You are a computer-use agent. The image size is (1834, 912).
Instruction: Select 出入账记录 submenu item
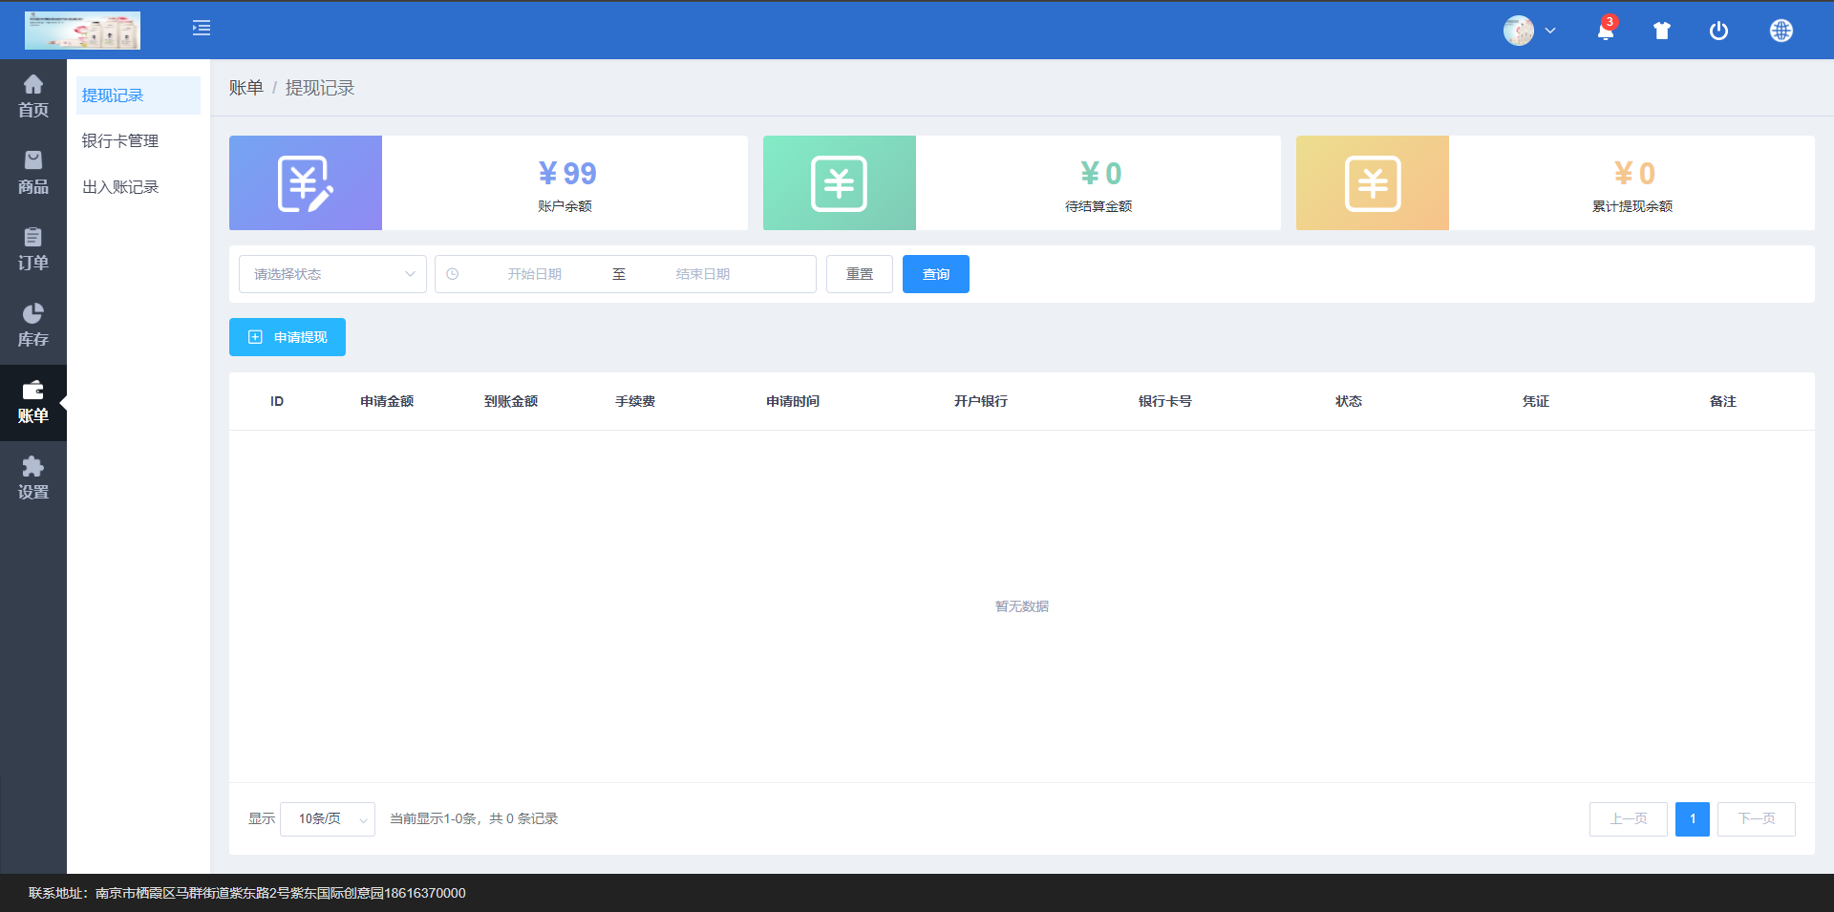tap(120, 187)
